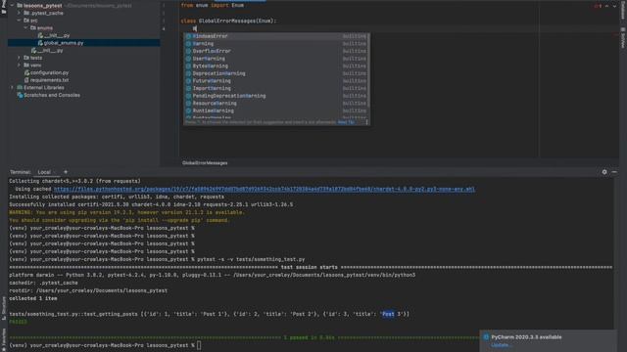The height and width of the screenshot is (352, 627).
Task: Click class icon beside ImportWarning suggestion
Action: tap(188, 88)
